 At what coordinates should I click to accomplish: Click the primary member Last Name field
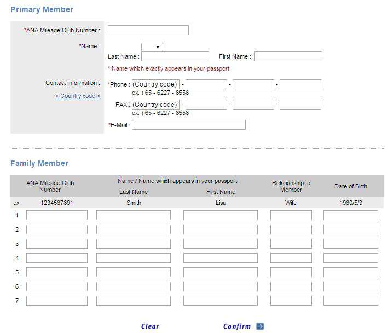tap(175, 56)
